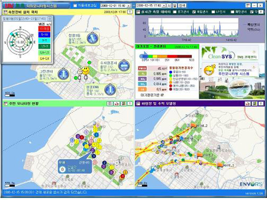
Task: Click the 성호ENG station wind arrow icon
Action: click(110, 90)
